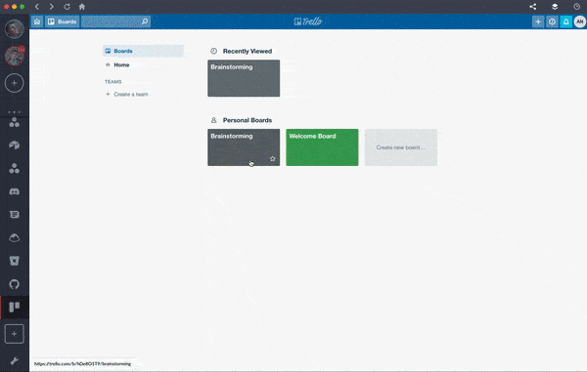This screenshot has height=372, width=587.
Task: Open Discord icon in app sidebar
Action: [15, 191]
